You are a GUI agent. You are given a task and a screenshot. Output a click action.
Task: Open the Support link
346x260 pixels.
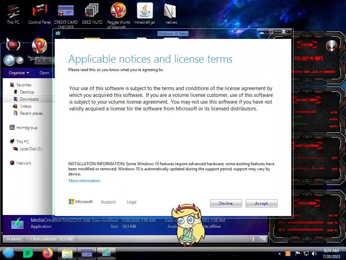(108, 202)
